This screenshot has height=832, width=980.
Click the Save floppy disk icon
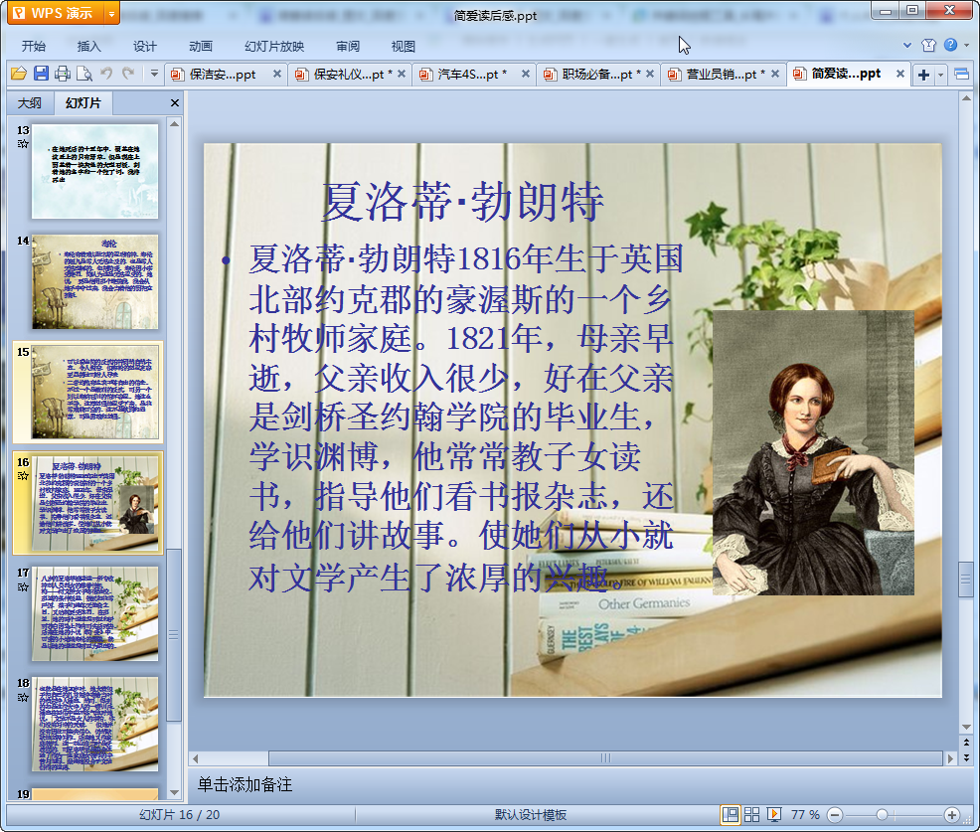click(41, 74)
